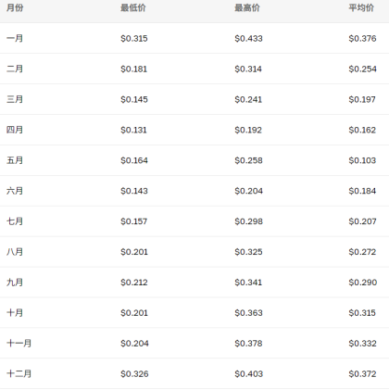The width and height of the screenshot is (389, 390).
Task: Click the 最高价 column header
Action: point(247,7)
